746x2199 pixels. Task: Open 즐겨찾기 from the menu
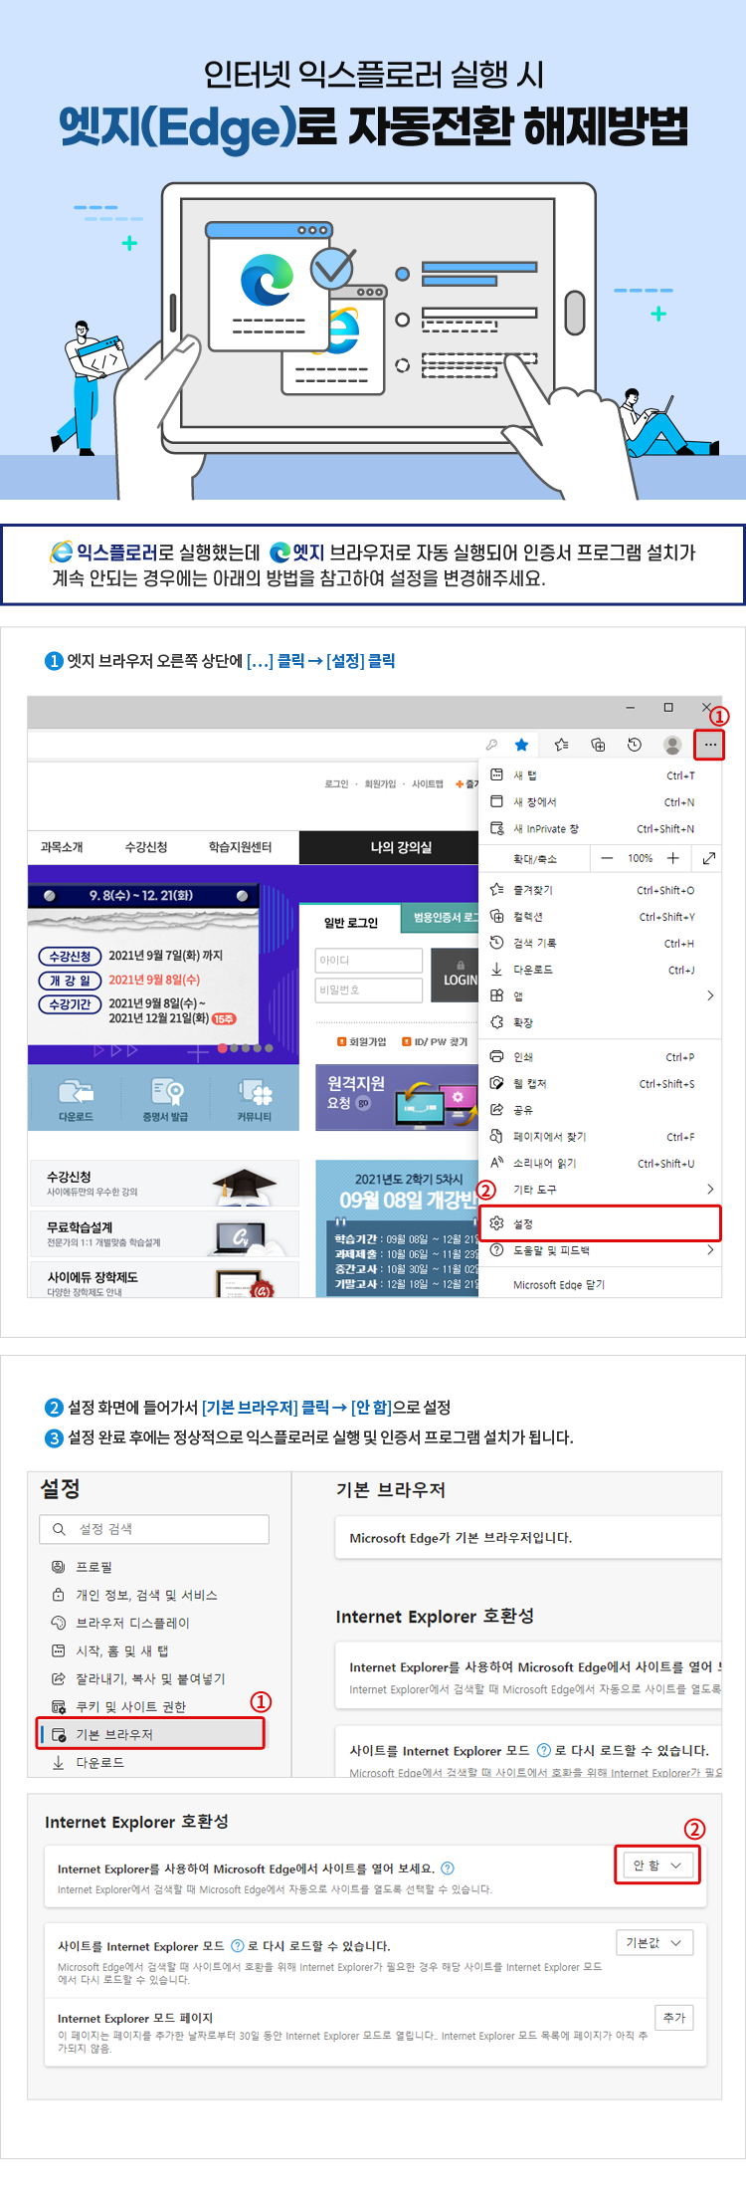coord(600,890)
